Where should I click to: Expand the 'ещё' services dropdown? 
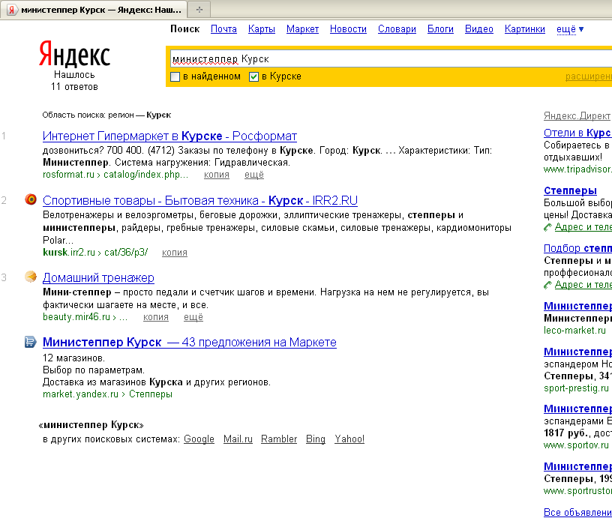[569, 29]
